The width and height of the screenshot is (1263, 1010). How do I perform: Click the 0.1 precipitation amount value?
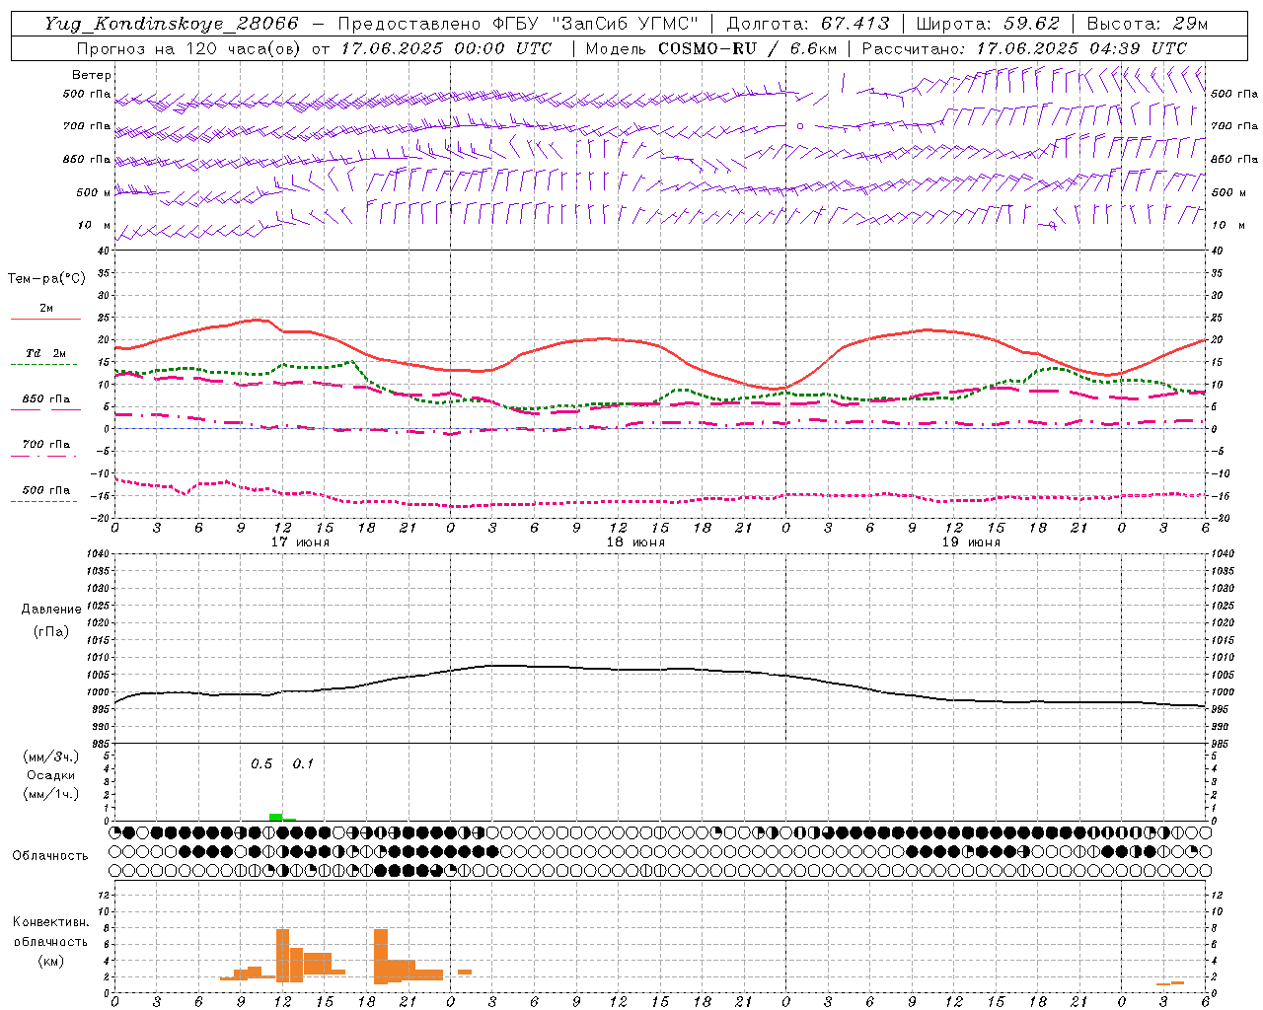coord(303,764)
